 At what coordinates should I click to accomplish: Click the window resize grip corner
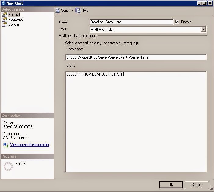211,189
